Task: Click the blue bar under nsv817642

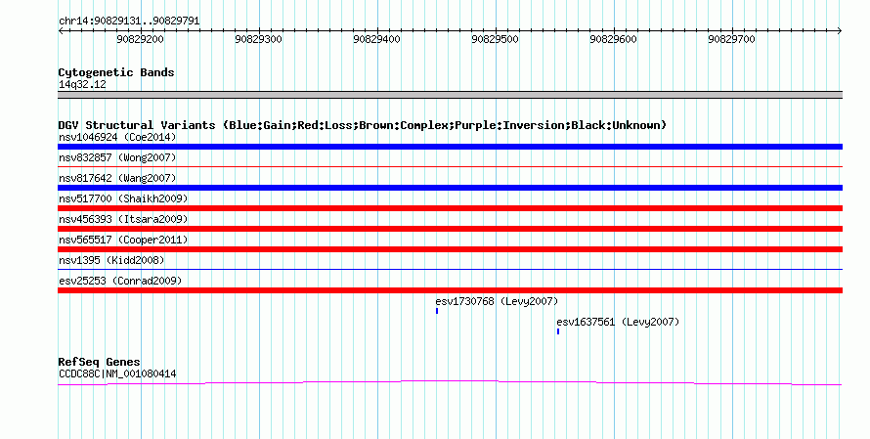Action: click(450, 188)
